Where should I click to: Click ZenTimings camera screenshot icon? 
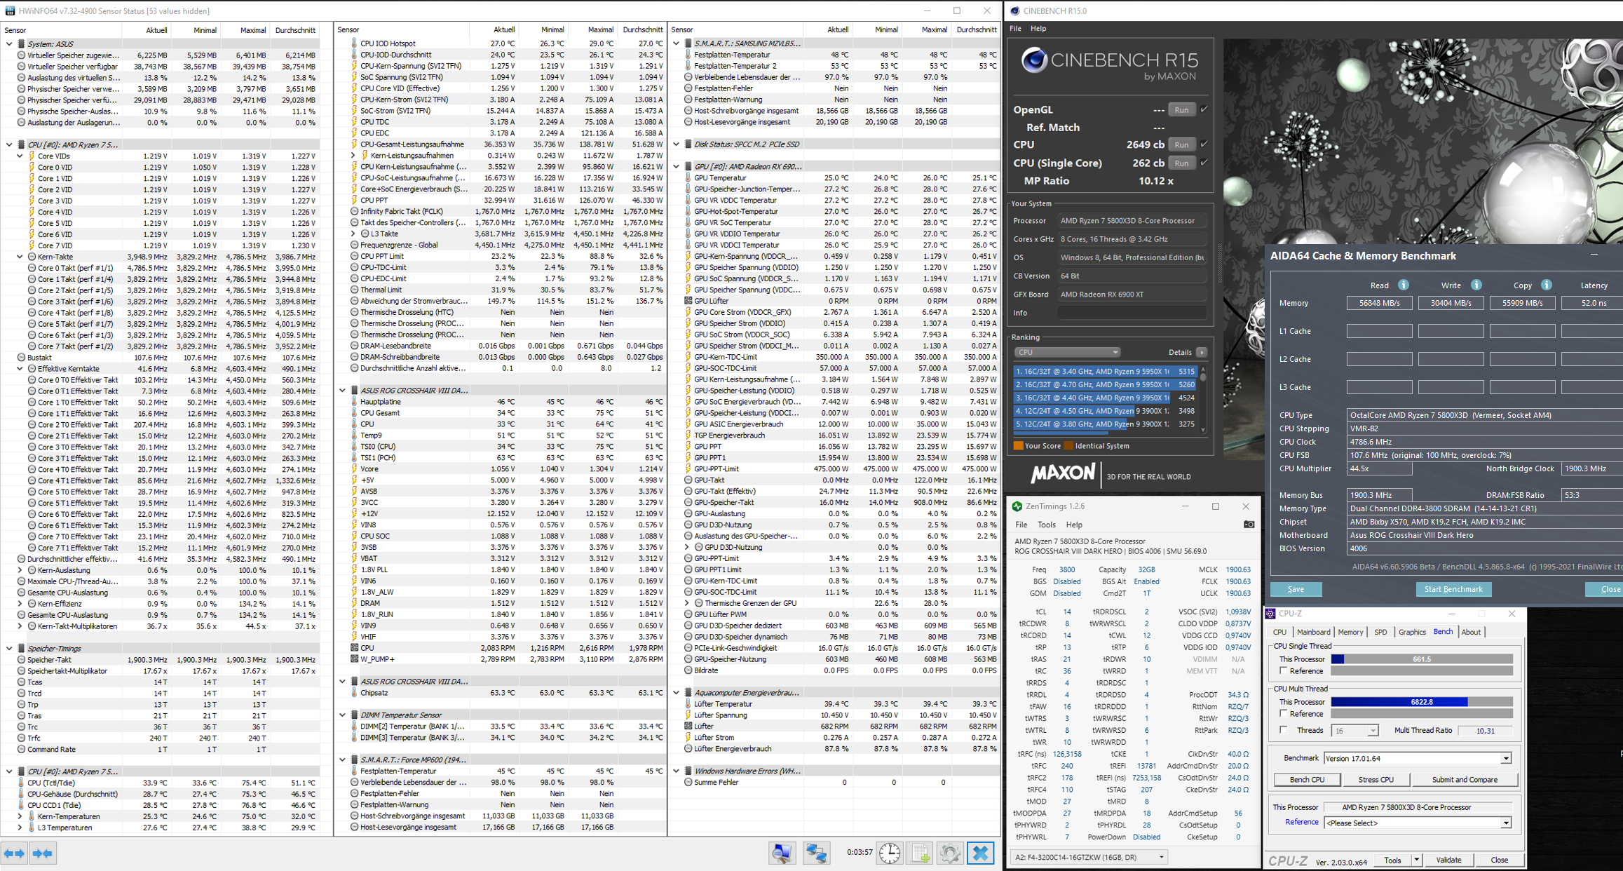1249,525
